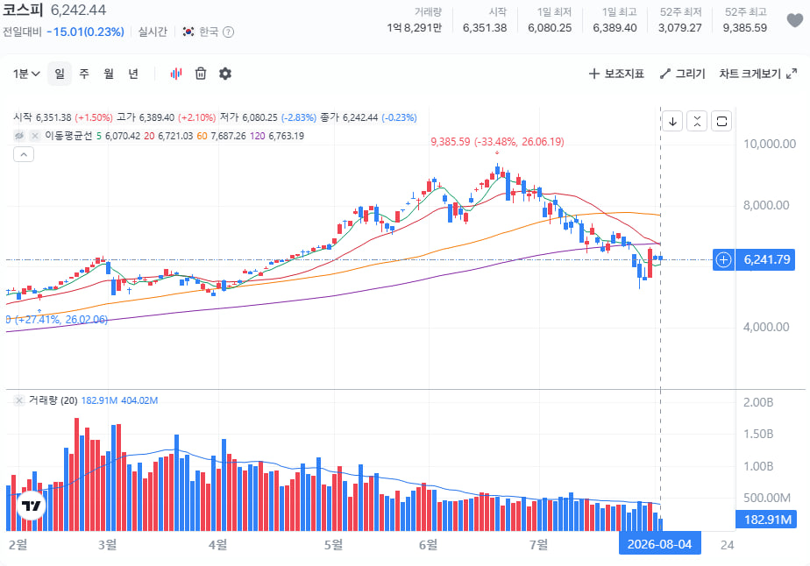Viewport: 810px width, 566px height.
Task: Click the vertical compress chart button
Action: click(x=697, y=122)
